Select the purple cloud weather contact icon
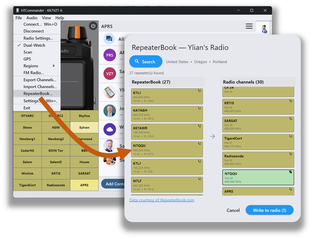 pyautogui.click(x=110, y=129)
